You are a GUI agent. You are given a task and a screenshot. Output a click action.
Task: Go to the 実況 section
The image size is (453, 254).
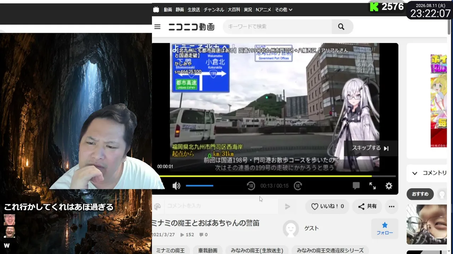point(248,10)
